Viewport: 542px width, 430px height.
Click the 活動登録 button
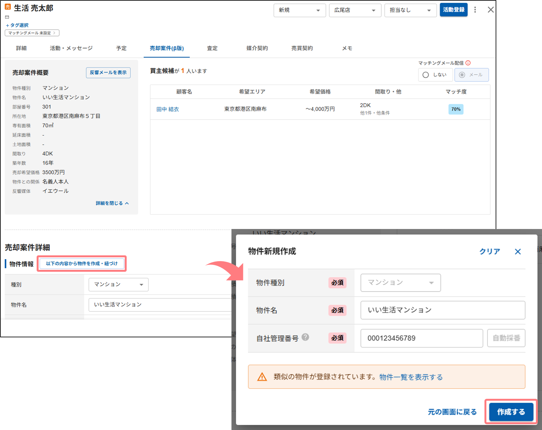pyautogui.click(x=454, y=10)
